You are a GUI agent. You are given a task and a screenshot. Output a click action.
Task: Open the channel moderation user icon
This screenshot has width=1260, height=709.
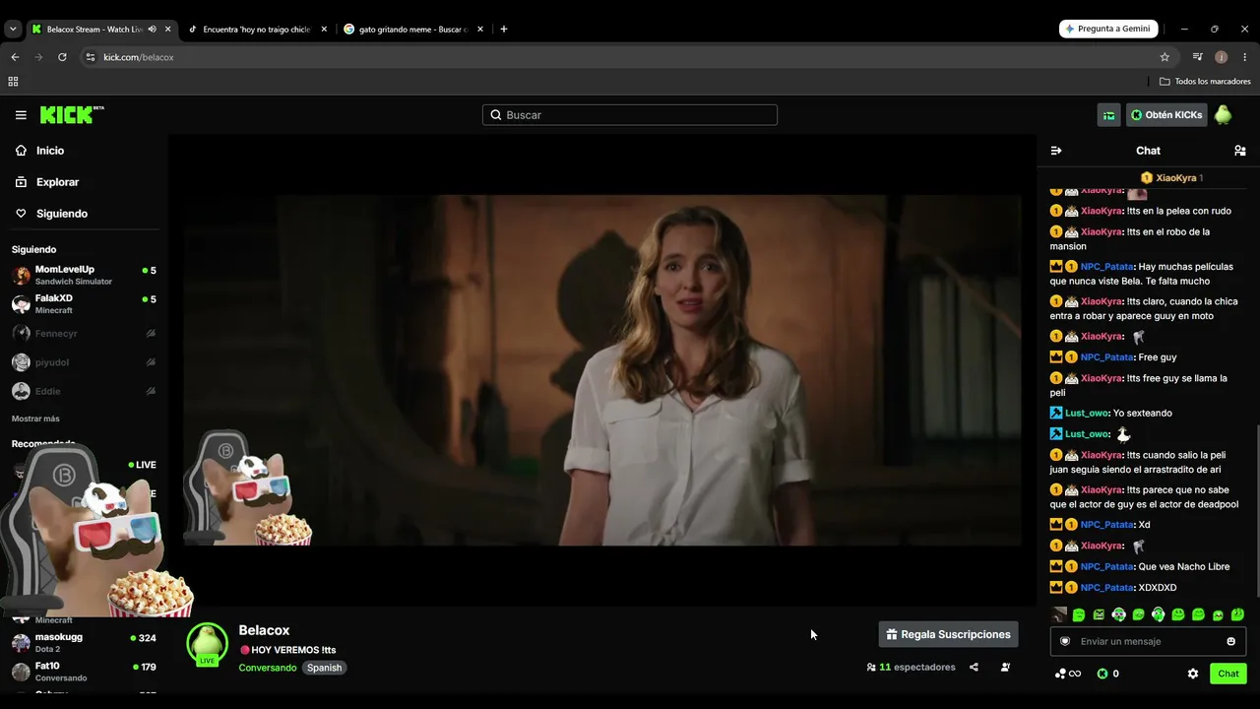pyautogui.click(x=1005, y=667)
